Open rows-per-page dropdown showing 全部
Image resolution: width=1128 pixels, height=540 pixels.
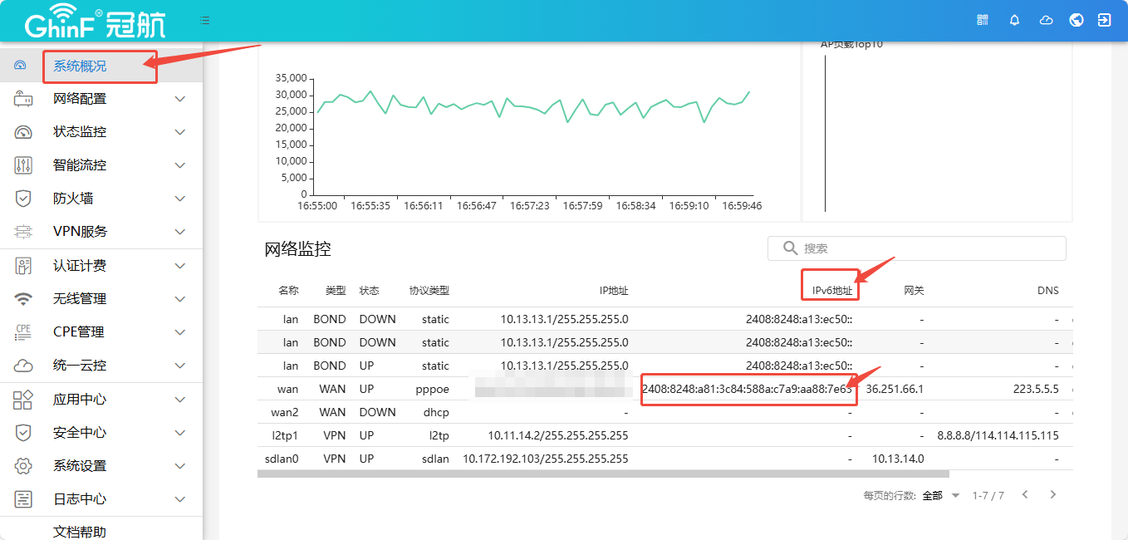click(940, 495)
